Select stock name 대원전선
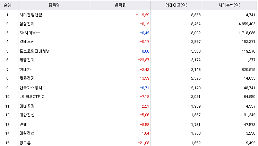The height and width of the screenshot is (146, 258). [x=27, y=133]
